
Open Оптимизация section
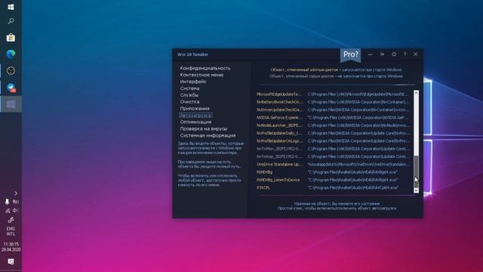[x=195, y=122]
